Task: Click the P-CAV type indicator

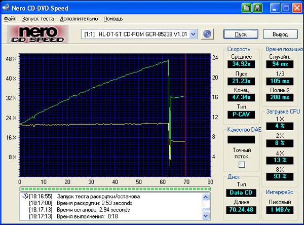Action: [x=241, y=115]
